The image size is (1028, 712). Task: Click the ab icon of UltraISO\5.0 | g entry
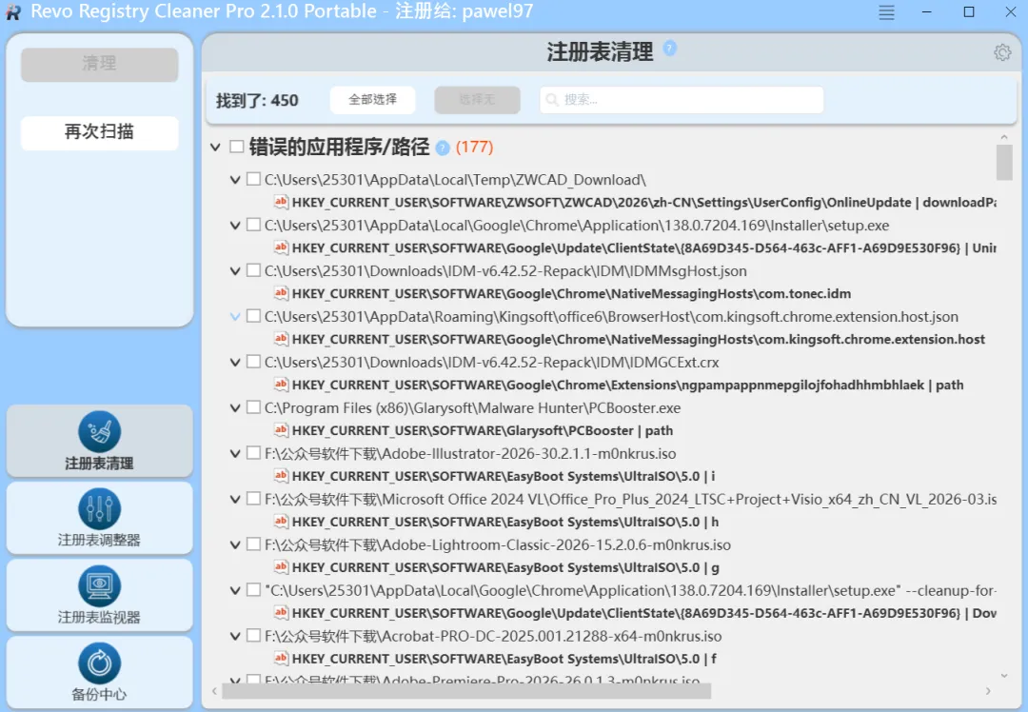click(x=281, y=567)
